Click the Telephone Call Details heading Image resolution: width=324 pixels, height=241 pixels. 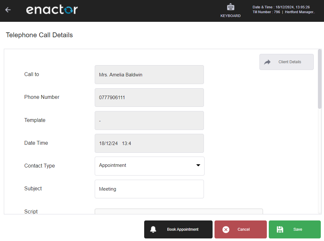tap(39, 35)
